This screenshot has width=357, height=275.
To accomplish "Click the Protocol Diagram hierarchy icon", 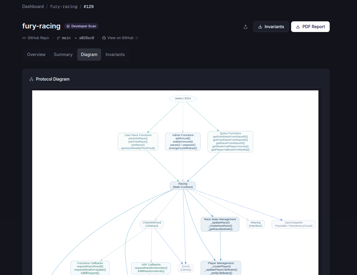I will [x=31, y=79].
